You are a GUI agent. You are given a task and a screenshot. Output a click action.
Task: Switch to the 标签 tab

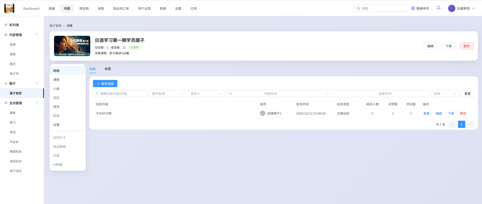108,69
